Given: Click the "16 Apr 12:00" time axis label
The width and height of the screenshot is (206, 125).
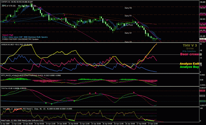Looking at the screenshot, I should (119, 124).
